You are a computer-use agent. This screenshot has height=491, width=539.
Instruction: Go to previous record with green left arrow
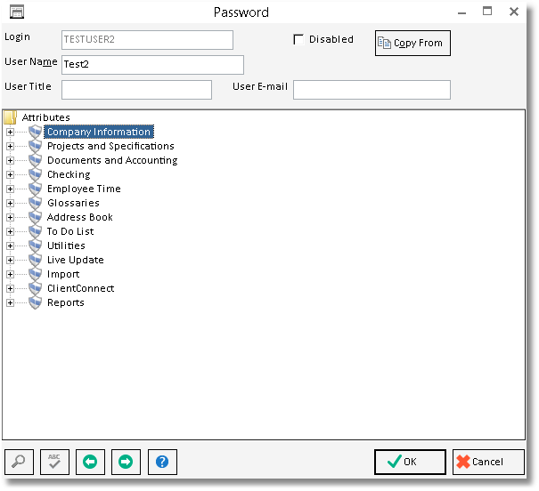pyautogui.click(x=90, y=462)
